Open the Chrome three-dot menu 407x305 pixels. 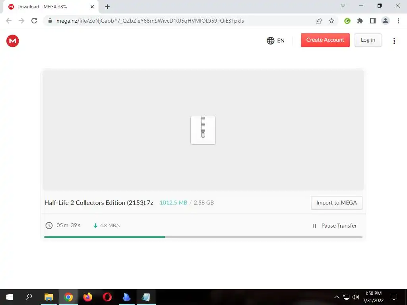coord(398,21)
